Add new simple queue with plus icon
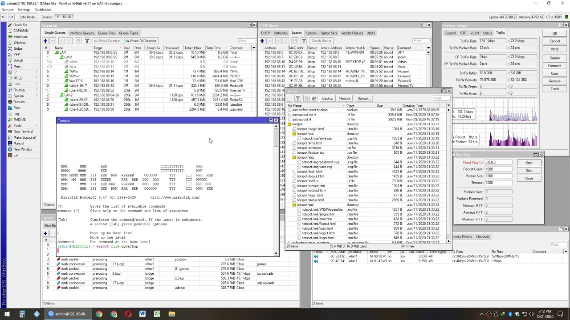The width and height of the screenshot is (570, 320). point(45,41)
